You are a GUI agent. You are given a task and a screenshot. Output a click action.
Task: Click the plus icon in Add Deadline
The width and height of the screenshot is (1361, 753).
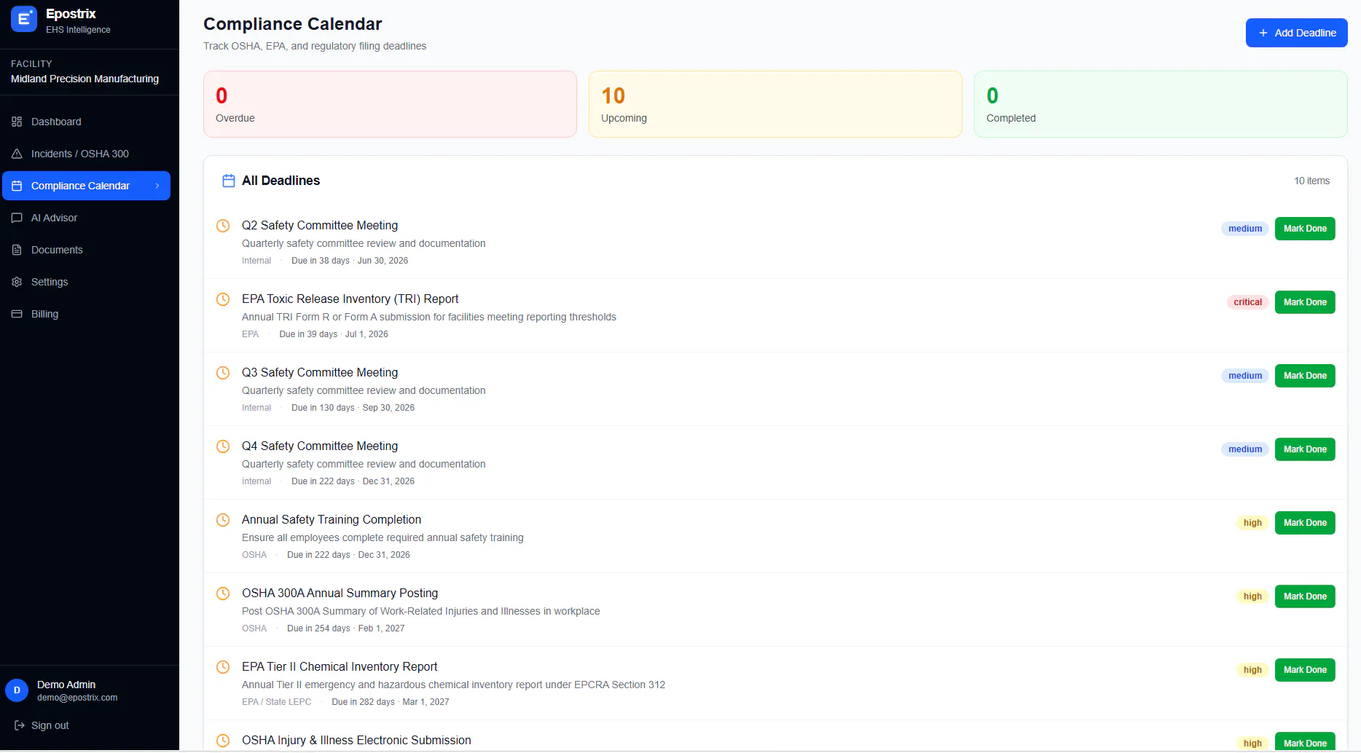(1263, 33)
